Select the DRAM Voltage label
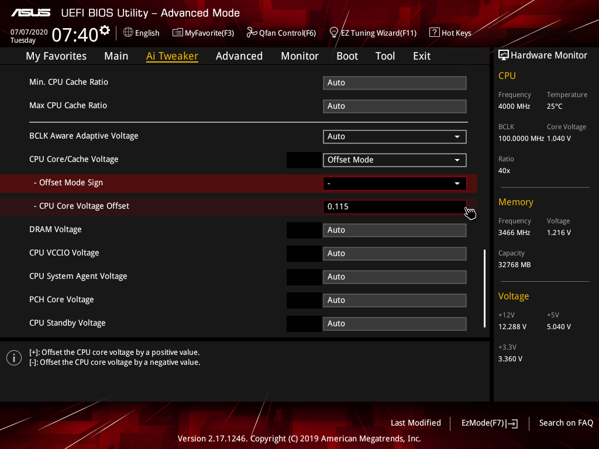599x449 pixels. pyautogui.click(x=56, y=229)
